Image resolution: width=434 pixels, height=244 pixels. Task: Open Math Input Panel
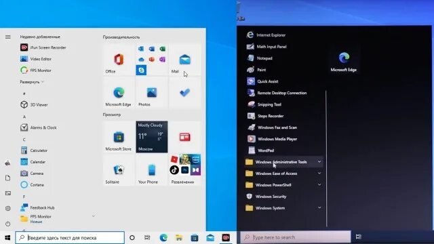267,47
